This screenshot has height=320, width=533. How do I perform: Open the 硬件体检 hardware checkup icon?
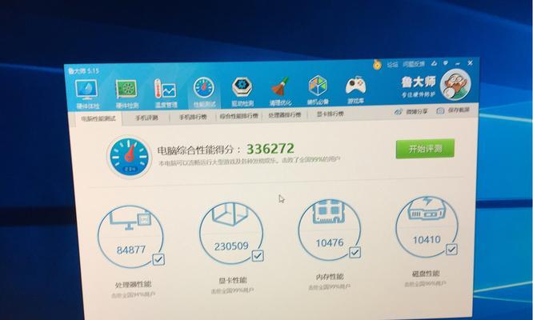pyautogui.click(x=86, y=90)
